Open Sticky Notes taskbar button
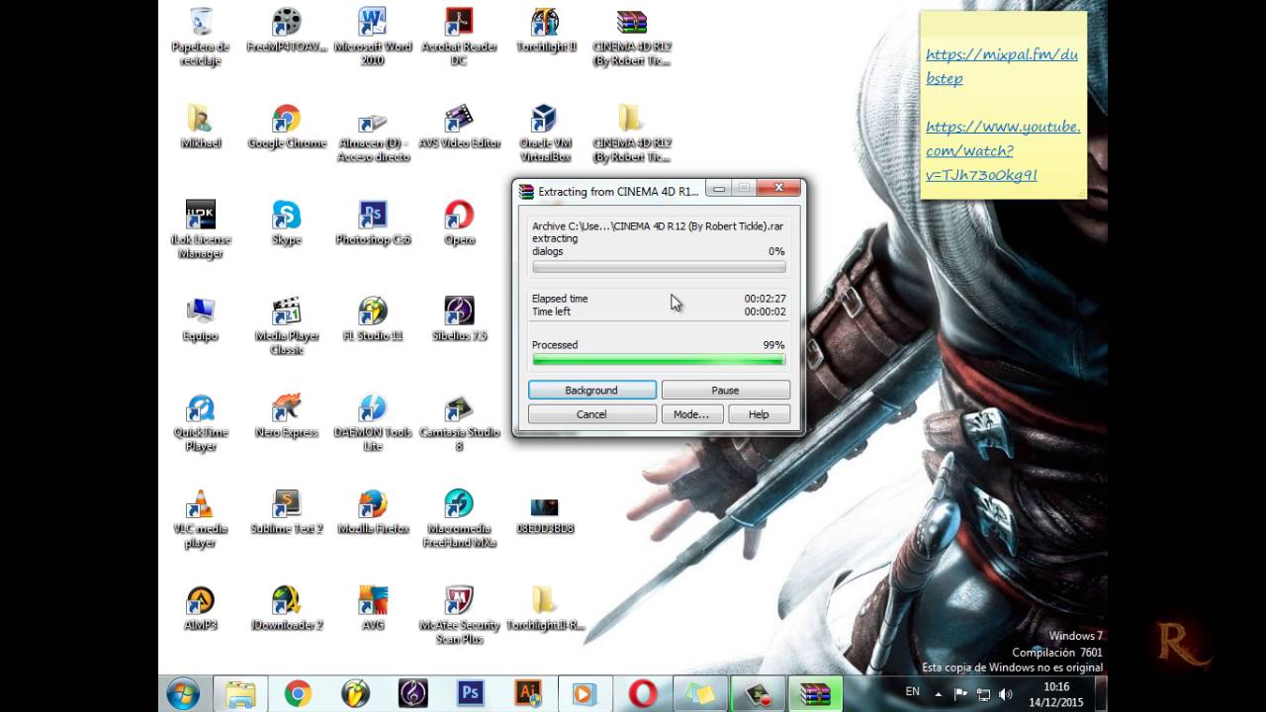1266x712 pixels. [x=699, y=694]
